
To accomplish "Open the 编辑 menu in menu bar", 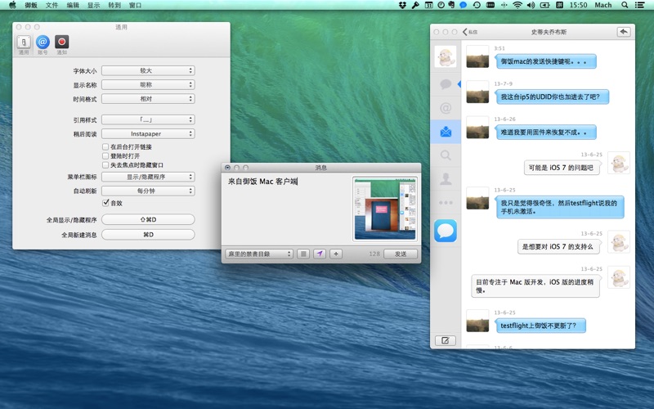I will coord(73,5).
